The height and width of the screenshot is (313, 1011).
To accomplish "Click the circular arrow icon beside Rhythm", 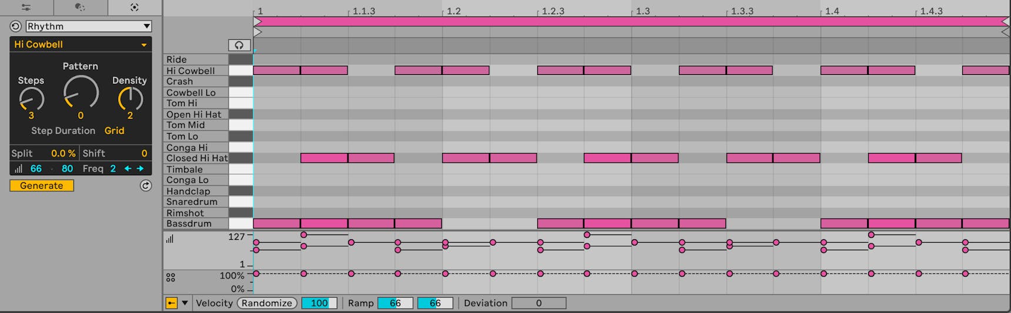I will (16, 26).
